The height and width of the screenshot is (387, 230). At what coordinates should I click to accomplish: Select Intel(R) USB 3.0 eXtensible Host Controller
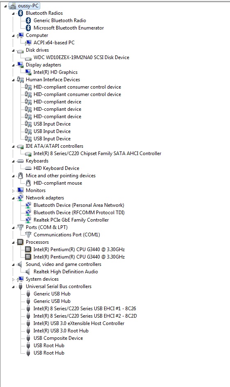pos(79,323)
